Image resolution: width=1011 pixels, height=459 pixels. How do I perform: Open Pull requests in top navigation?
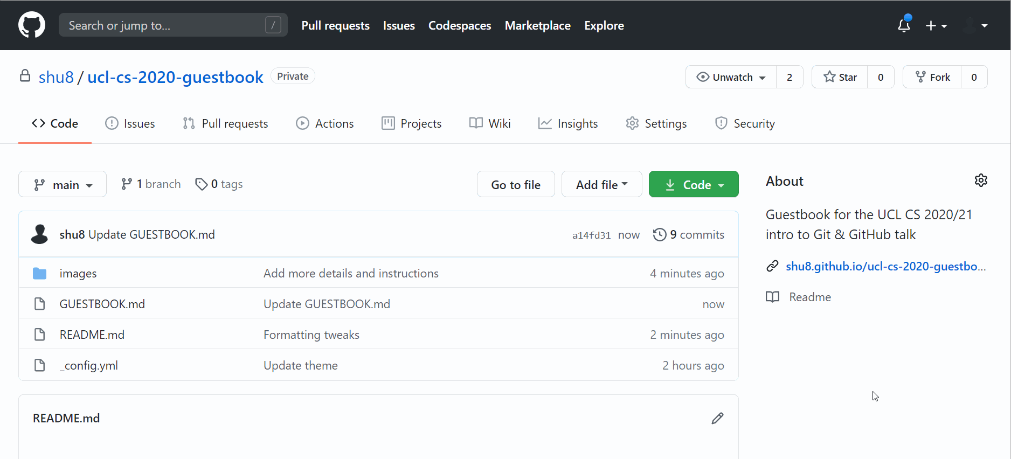tap(335, 25)
